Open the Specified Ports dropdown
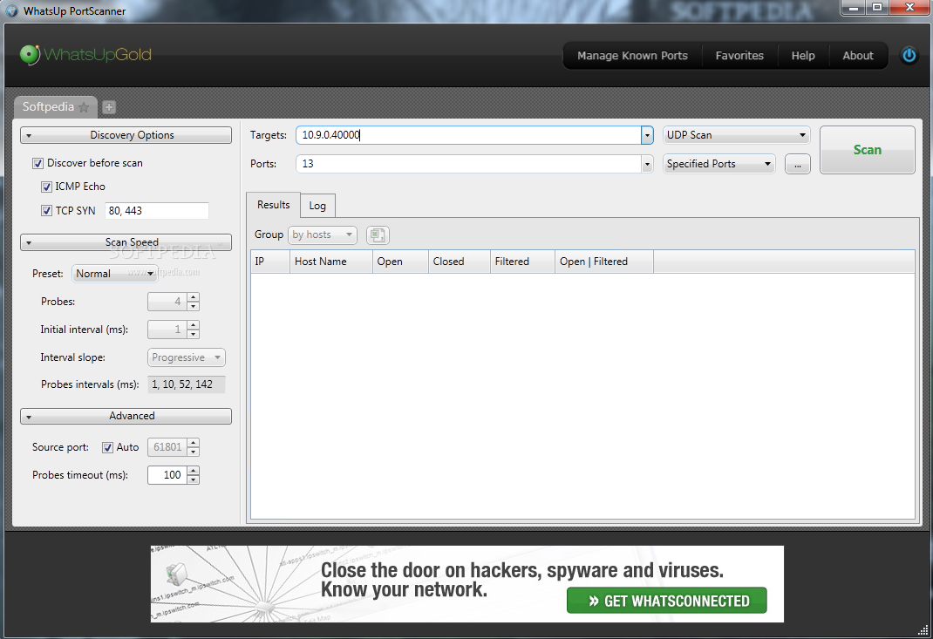 718,164
